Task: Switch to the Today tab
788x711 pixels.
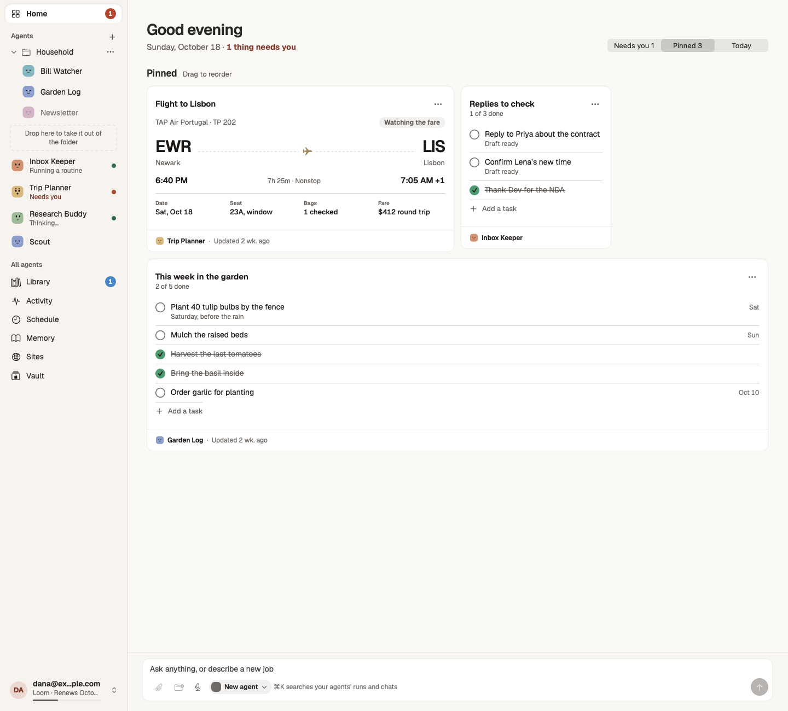Action: point(741,45)
